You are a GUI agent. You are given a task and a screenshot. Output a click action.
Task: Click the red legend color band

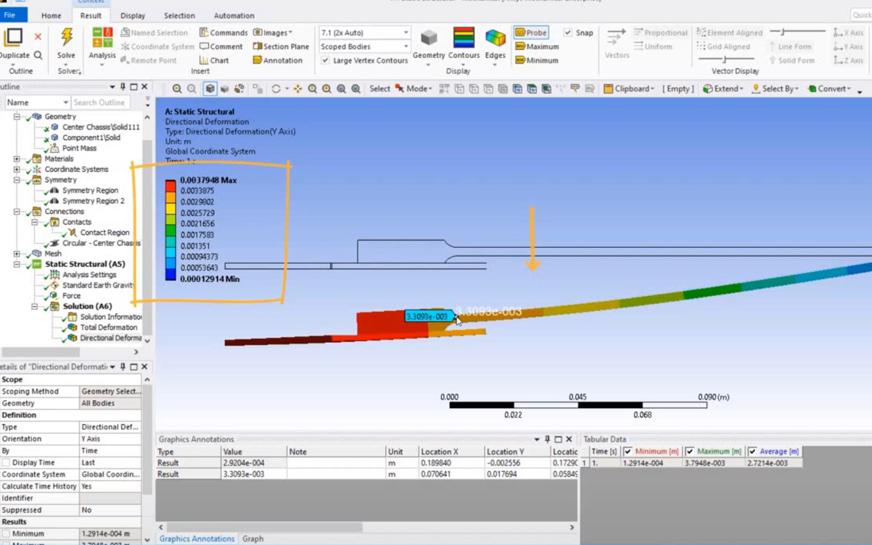pos(170,186)
